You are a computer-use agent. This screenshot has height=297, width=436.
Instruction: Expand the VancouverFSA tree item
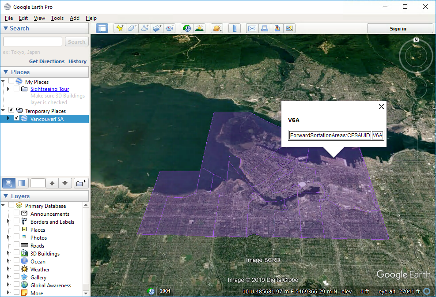[8, 118]
